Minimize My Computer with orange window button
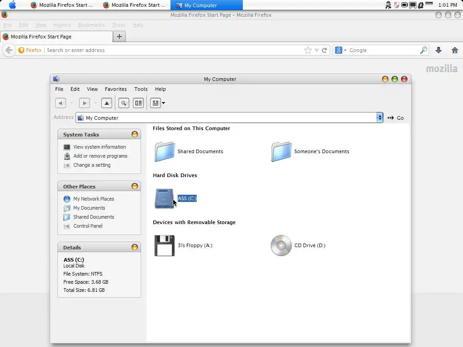The height and width of the screenshot is (347, 463). pyautogui.click(x=385, y=79)
